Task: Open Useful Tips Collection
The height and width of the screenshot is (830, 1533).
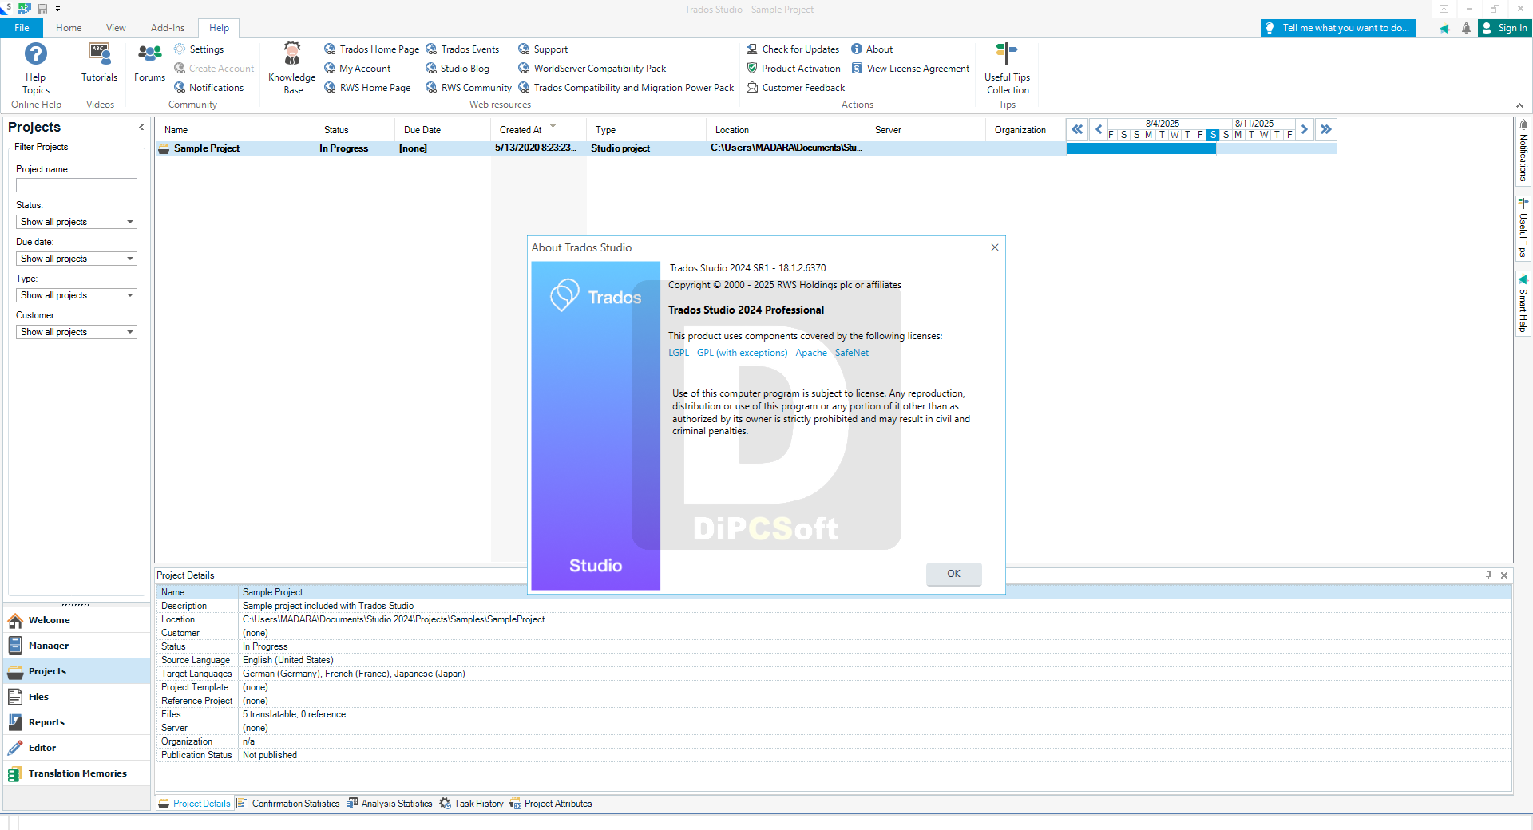Action: point(1007,69)
